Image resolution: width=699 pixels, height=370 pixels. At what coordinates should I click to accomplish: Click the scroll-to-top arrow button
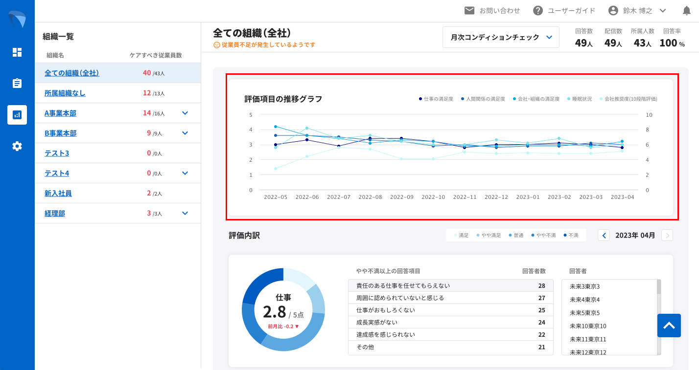pyautogui.click(x=669, y=326)
